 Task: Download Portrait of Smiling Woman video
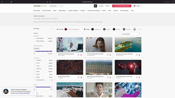[x=110, y=54]
